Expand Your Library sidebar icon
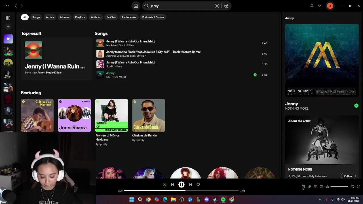This screenshot has height=204, width=363. pos(8,18)
